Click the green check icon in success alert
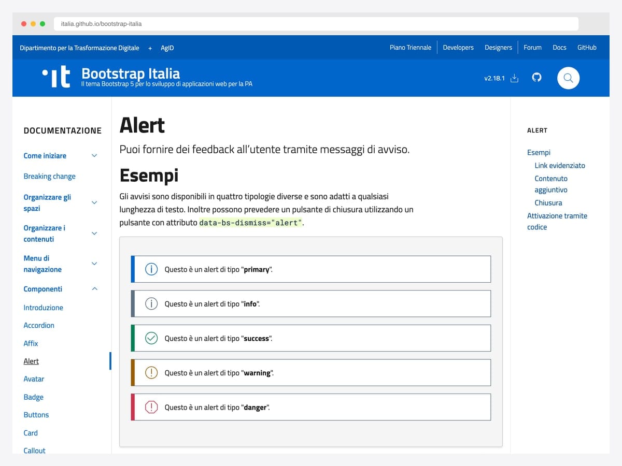 (x=151, y=338)
